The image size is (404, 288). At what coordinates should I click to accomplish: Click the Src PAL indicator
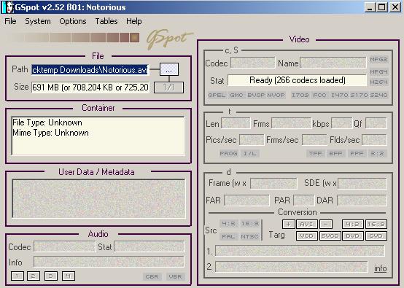pos(228,236)
